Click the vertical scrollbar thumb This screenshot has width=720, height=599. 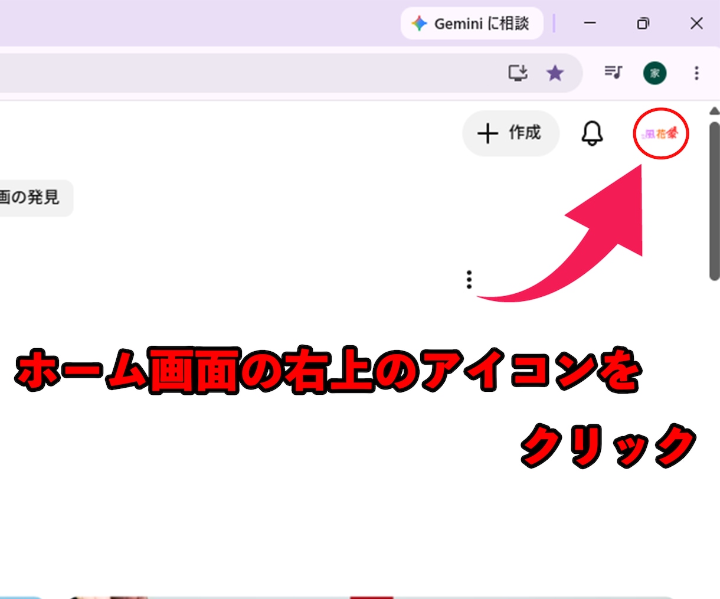point(714,201)
